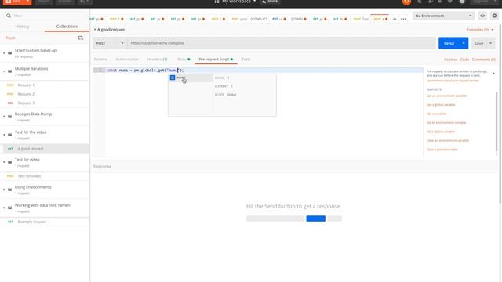Insert Set an environment variable snippet
502x282 pixels.
[446, 123]
